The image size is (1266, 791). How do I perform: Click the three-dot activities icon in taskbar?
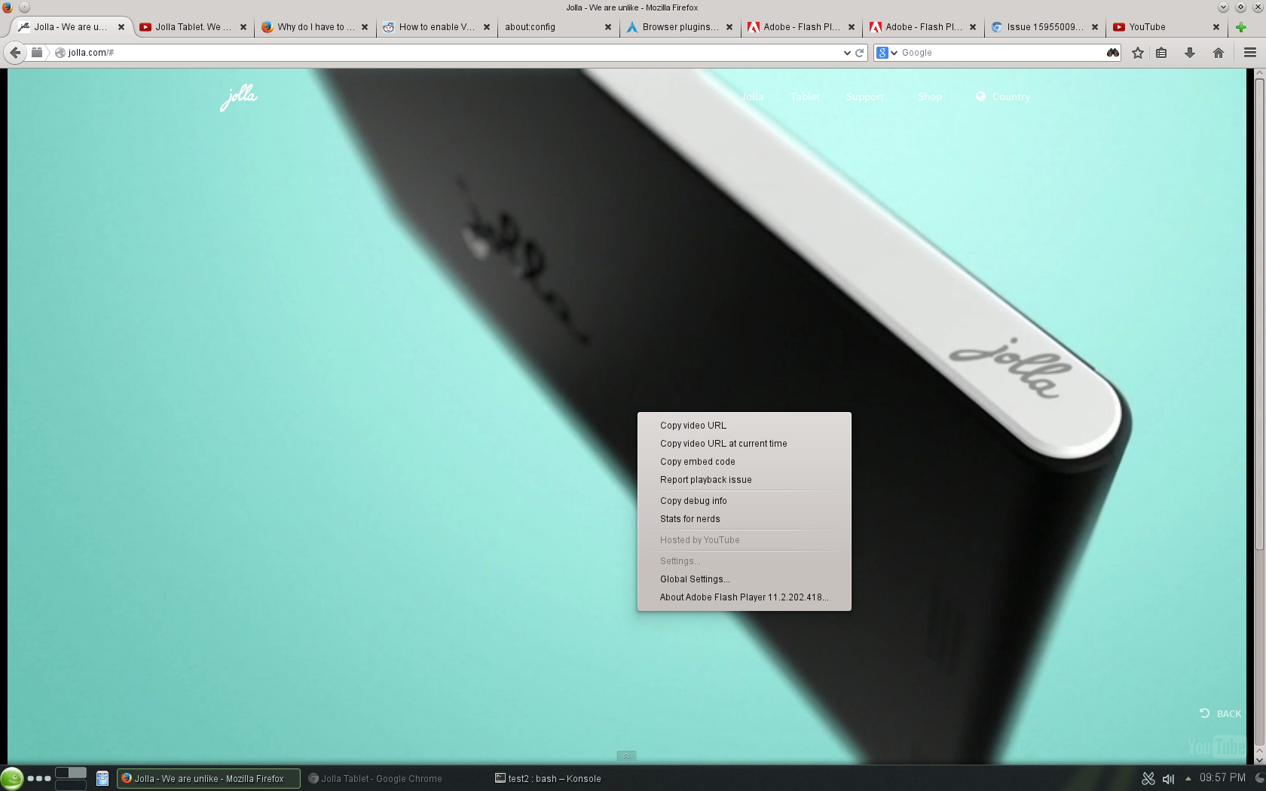[x=39, y=778]
